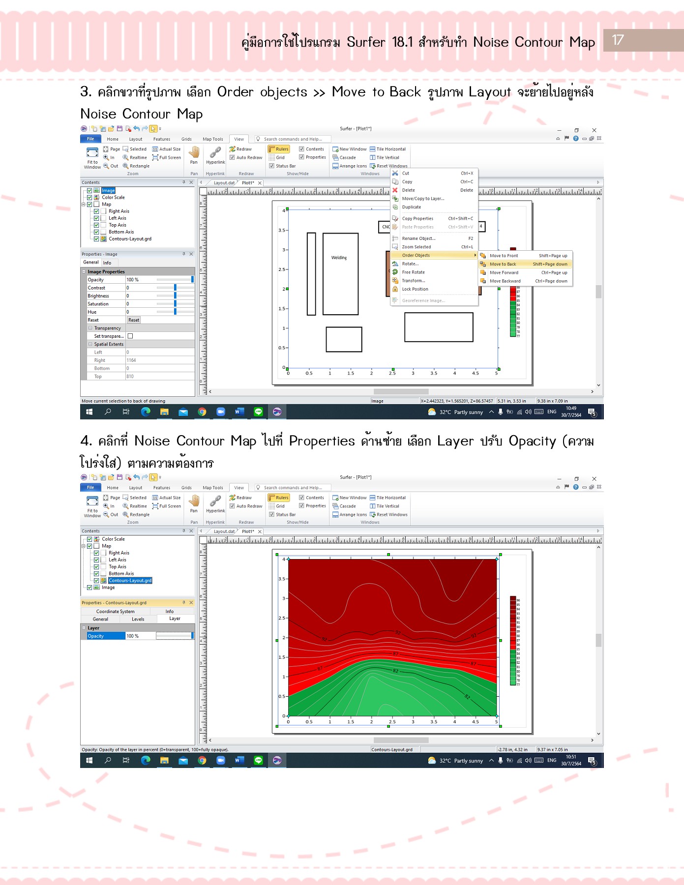Uncheck the highlighted Contours-Layout.grd layer checkbox
684x885 pixels.
(96, 581)
